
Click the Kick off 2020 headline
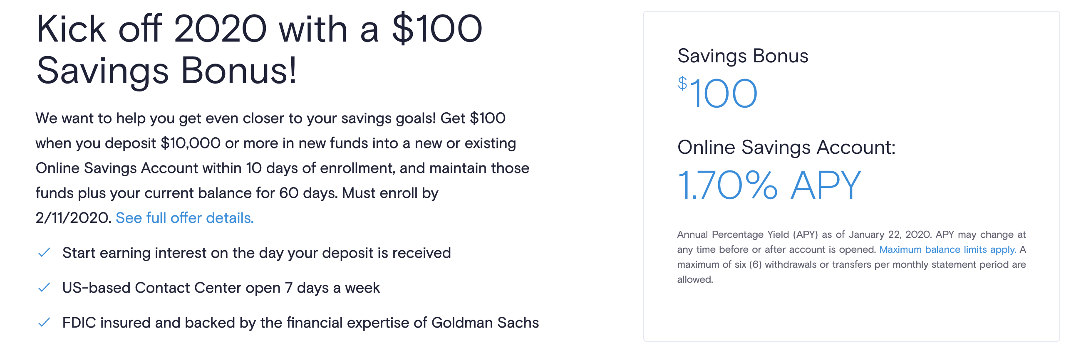point(259,29)
